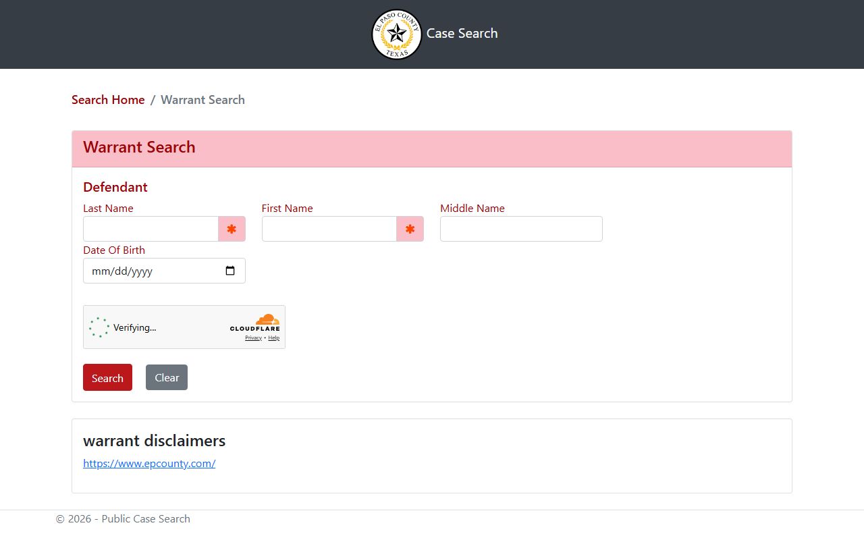Submit with the red Search button
864x540 pixels.
[107, 377]
